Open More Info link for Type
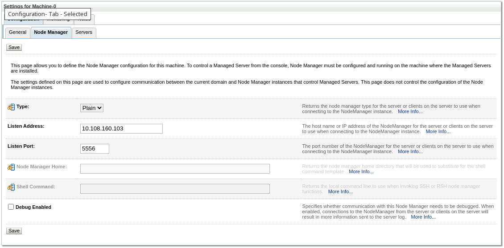 (x=410, y=112)
